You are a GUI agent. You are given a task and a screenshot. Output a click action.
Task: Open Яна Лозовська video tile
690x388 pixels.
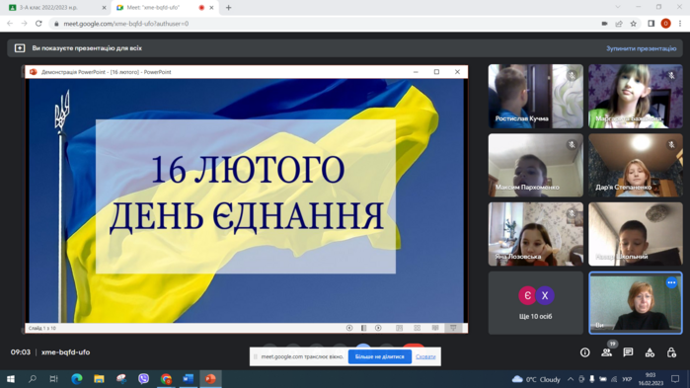tap(536, 234)
